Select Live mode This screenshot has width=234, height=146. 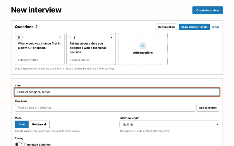tap(22, 124)
